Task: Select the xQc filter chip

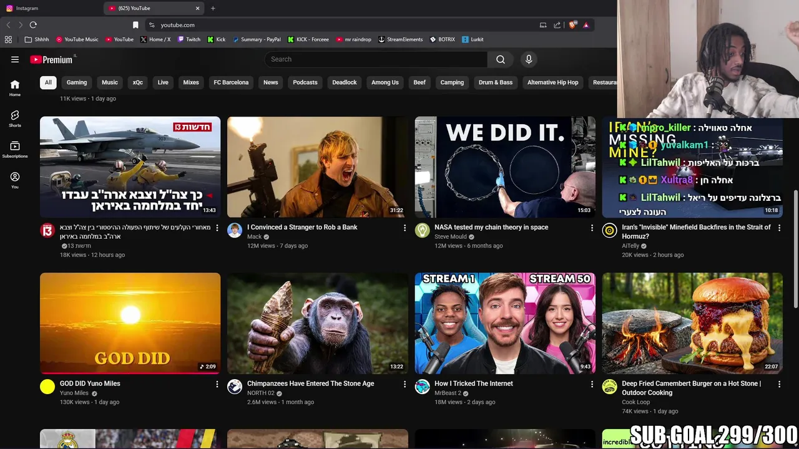Action: (x=138, y=82)
